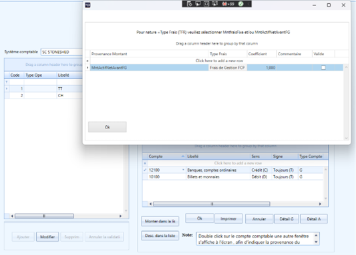Toggle Display layout adorners icon

[206, 4]
